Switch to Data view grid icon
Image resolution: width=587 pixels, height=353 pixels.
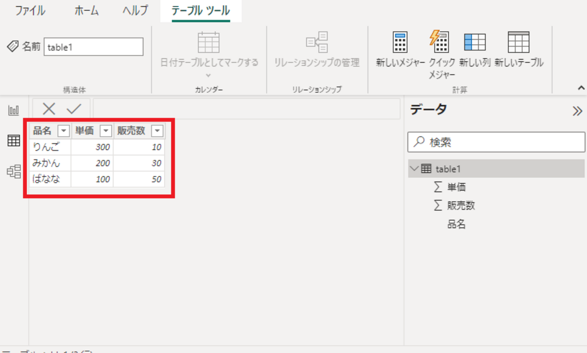point(14,141)
